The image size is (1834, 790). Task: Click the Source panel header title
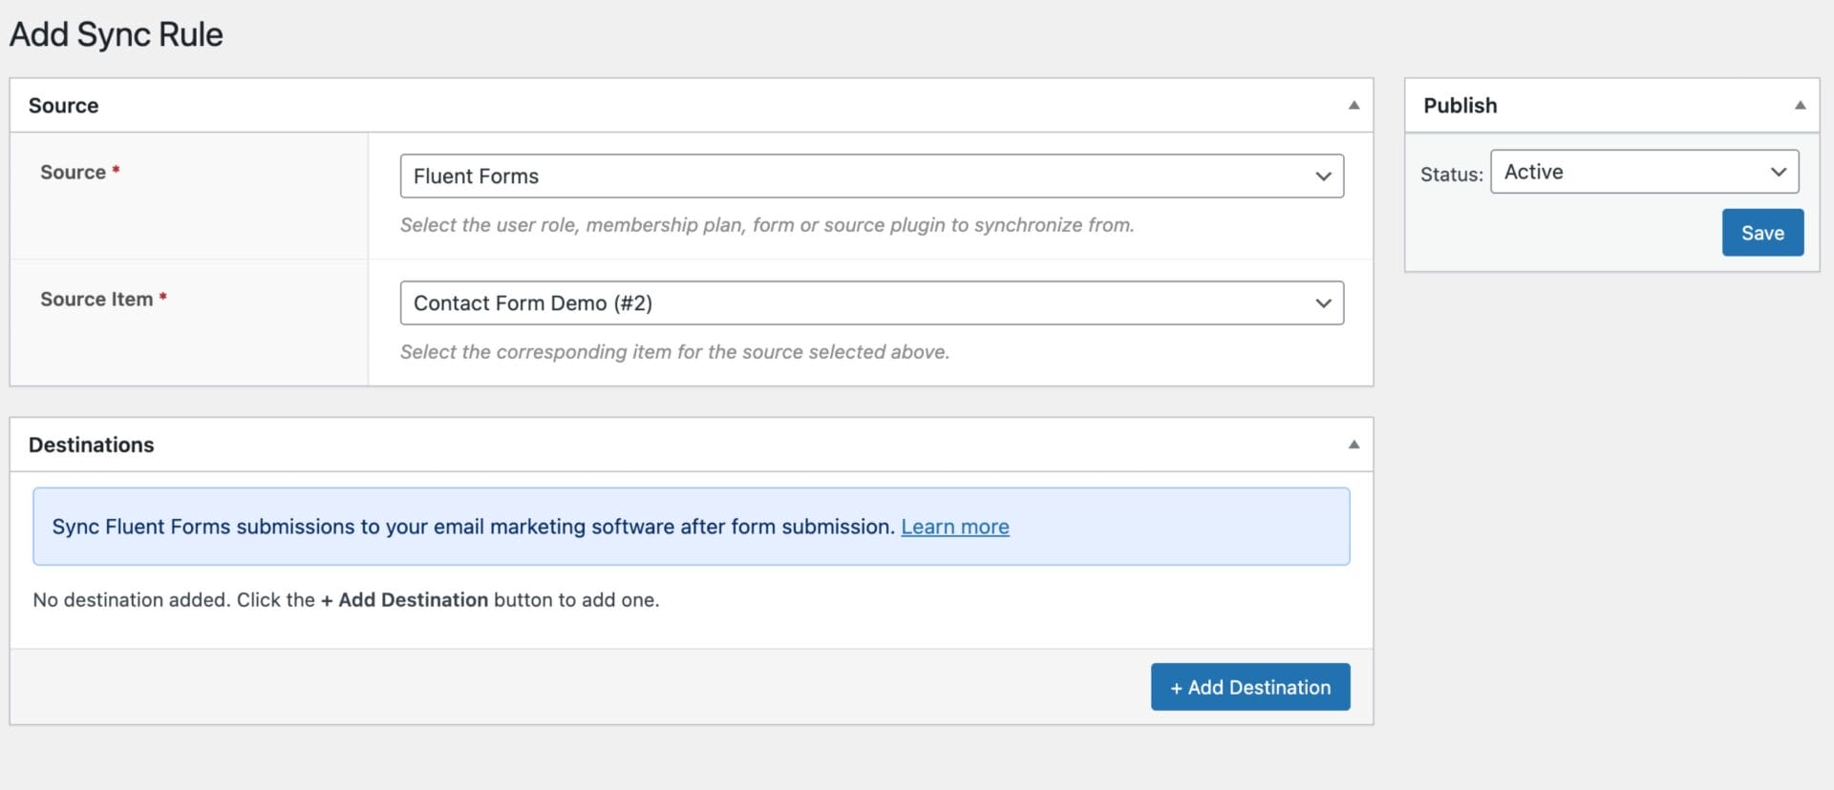(63, 105)
